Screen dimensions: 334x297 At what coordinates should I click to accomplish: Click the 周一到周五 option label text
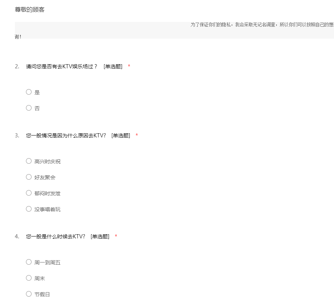(x=48, y=262)
